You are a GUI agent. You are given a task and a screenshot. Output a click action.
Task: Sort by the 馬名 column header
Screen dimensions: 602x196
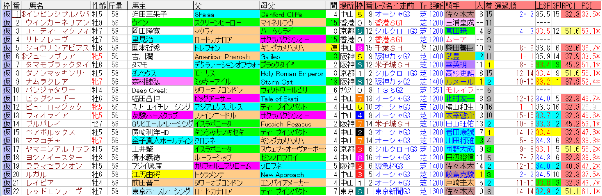point(36,5)
